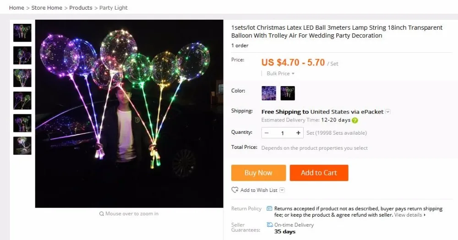Open the Add to Wish List dropdown arrow

coord(282,190)
